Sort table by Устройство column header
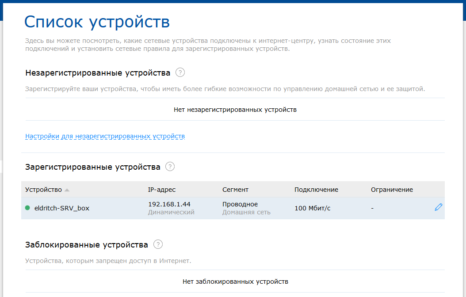 coord(43,190)
